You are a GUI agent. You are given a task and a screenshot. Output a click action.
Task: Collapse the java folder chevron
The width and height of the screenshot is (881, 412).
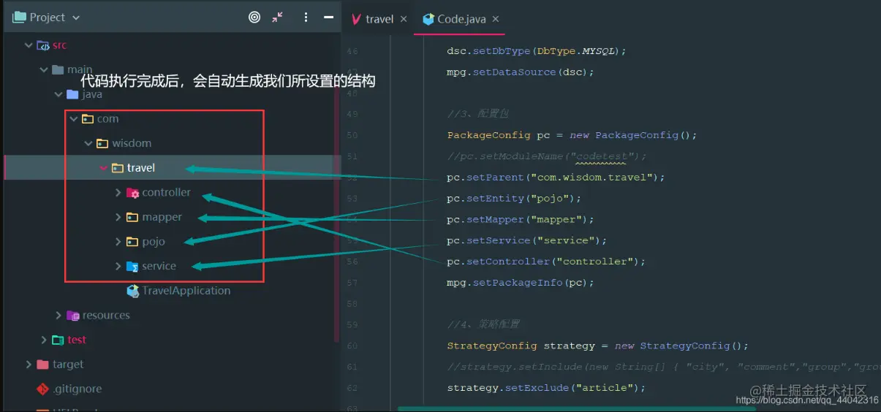coord(58,95)
